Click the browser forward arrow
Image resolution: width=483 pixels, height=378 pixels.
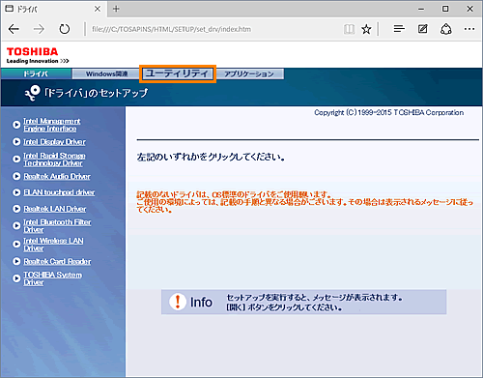click(x=39, y=29)
